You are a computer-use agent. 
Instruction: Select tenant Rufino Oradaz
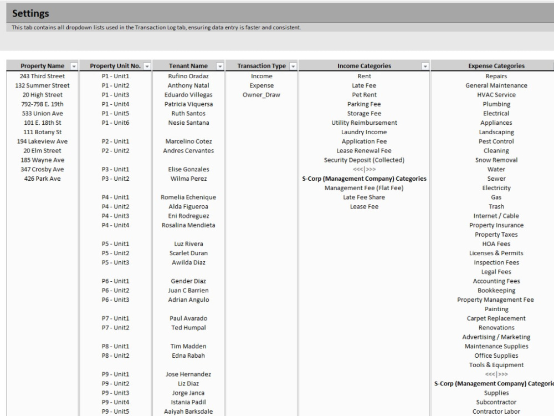point(188,76)
